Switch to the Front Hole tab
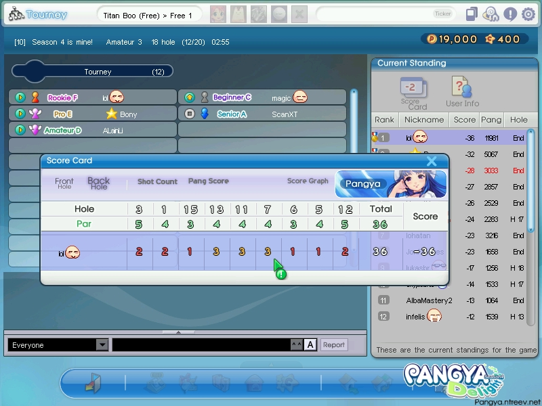The height and width of the screenshot is (406, 542). point(64,183)
